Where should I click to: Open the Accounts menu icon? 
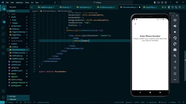point(3,91)
